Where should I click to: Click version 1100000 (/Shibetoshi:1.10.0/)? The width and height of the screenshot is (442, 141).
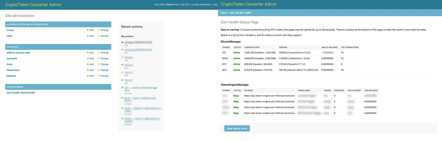click(295, 58)
